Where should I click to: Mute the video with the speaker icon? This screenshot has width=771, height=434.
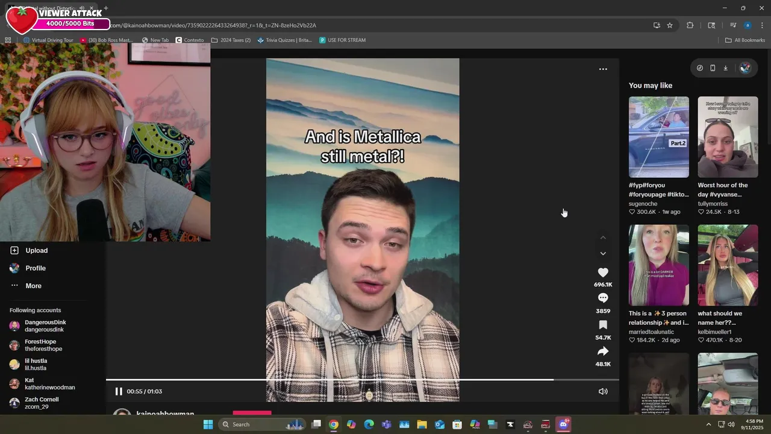click(x=603, y=391)
